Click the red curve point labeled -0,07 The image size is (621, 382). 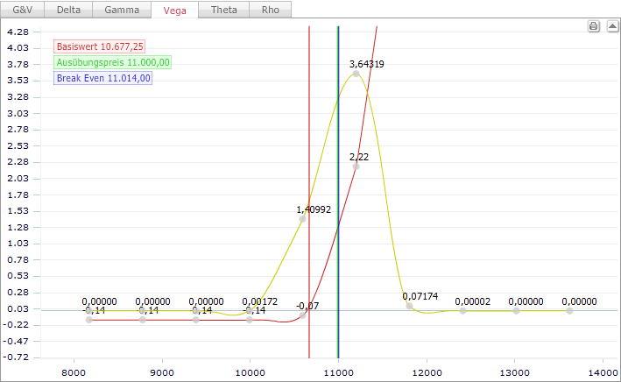[x=302, y=315]
